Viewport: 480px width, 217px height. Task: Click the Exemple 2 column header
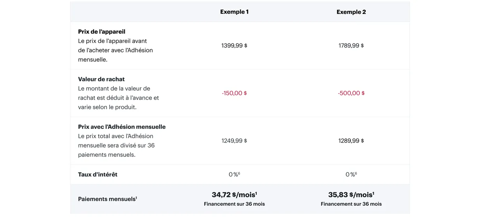pyautogui.click(x=351, y=12)
